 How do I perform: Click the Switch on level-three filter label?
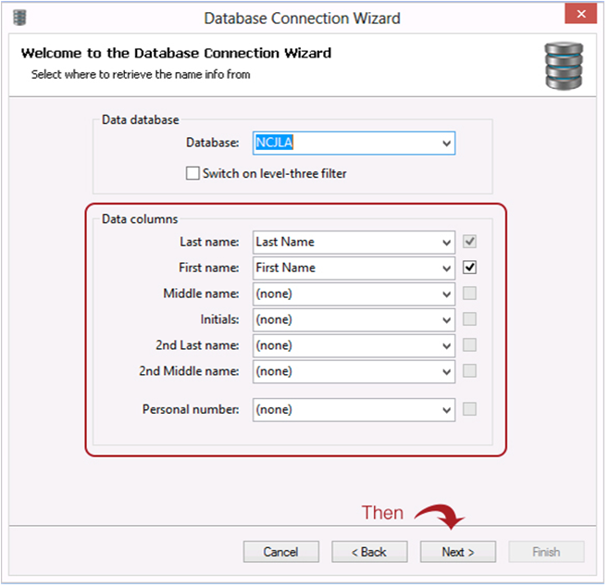click(276, 174)
